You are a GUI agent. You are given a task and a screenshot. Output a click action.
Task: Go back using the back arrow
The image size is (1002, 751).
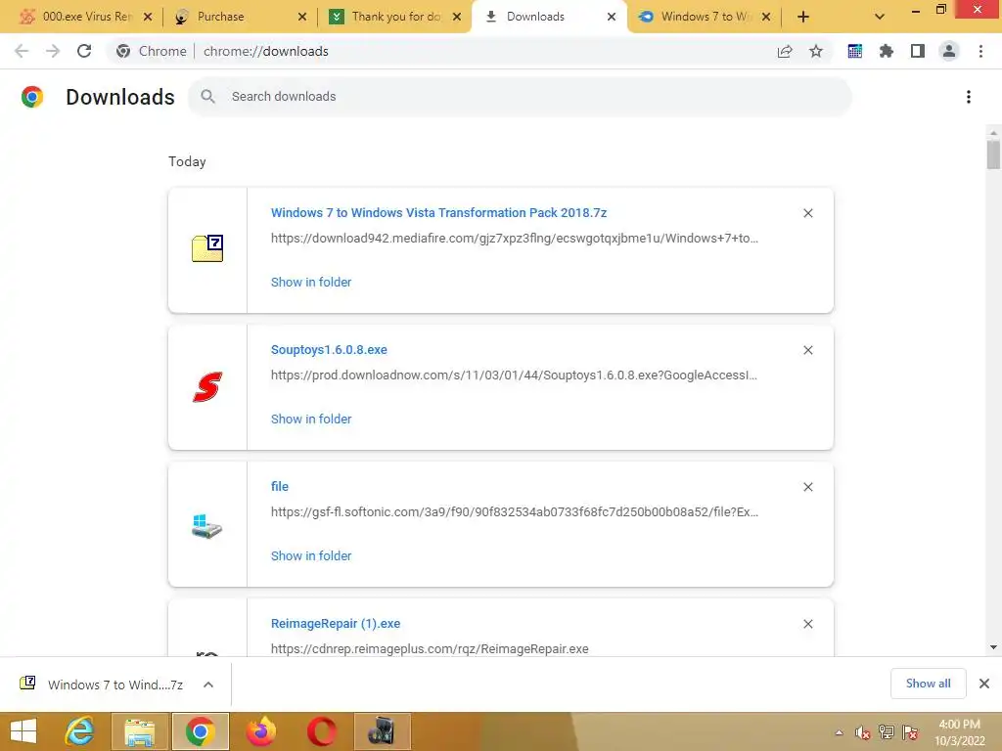point(22,51)
